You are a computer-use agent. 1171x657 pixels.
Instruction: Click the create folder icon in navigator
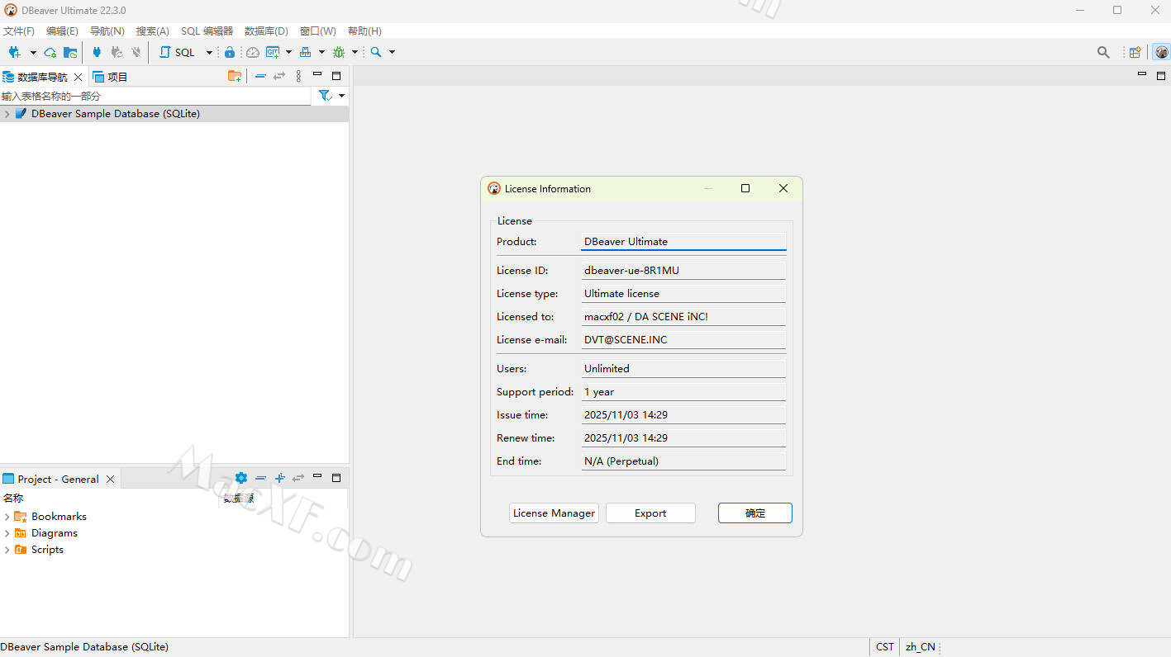(x=235, y=76)
